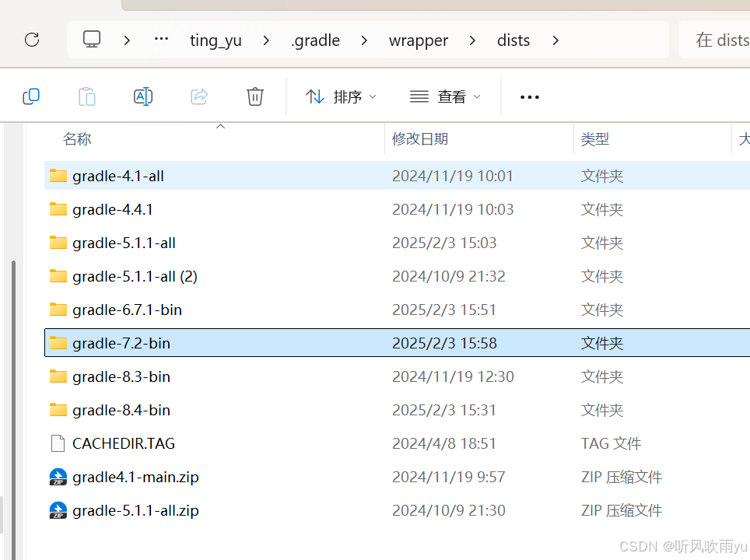
Task: Sort by 名称 column header
Action: [x=77, y=139]
